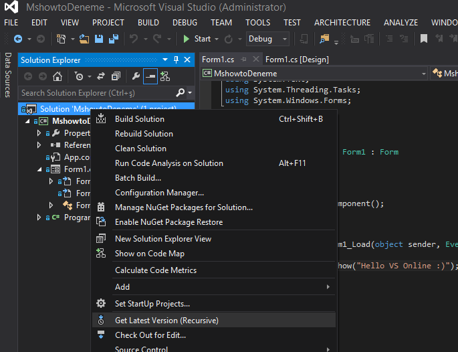Select Get Latest Version (Recursive)
The image size is (458, 352).
click(x=215, y=320)
